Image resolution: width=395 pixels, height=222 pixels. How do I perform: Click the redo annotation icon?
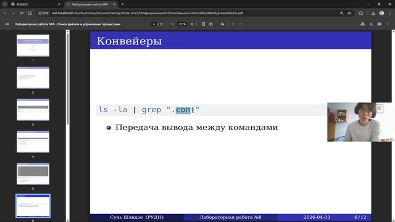coord(240,24)
